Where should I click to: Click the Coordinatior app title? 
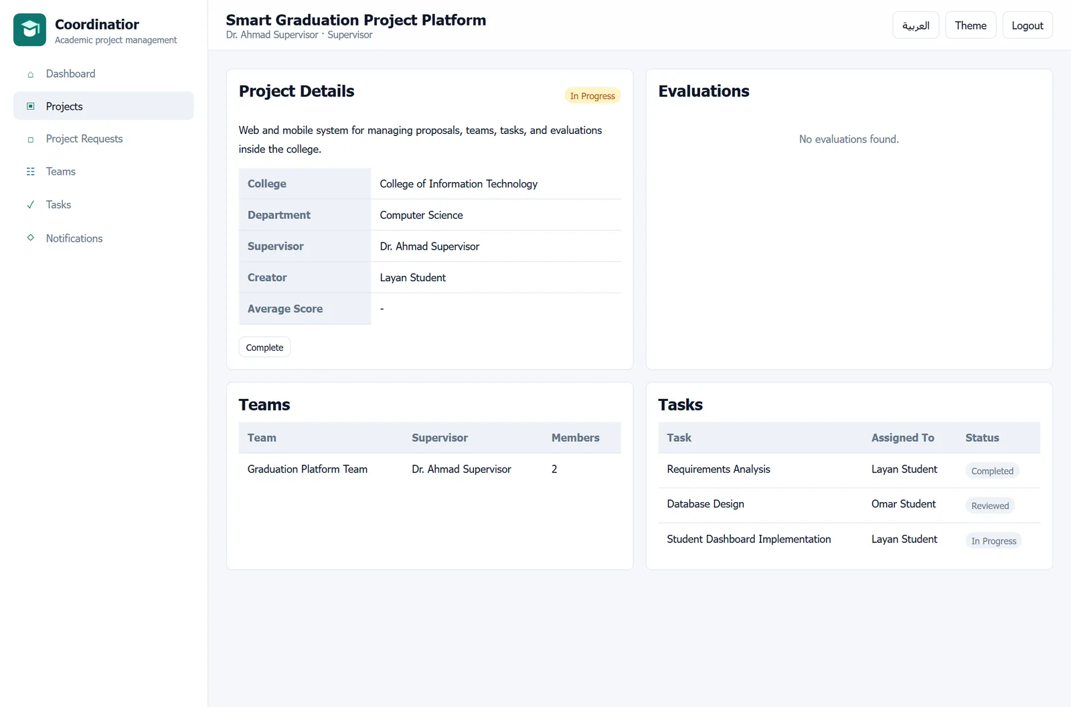tap(97, 24)
